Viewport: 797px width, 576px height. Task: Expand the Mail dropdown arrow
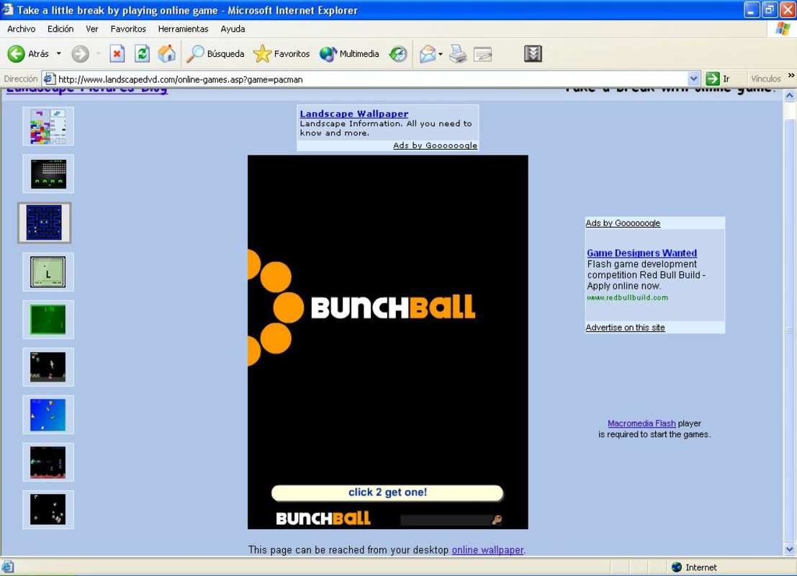tap(441, 53)
